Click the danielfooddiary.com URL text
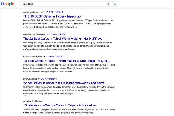Screen dimensions: 174x116 (x=33, y=57)
